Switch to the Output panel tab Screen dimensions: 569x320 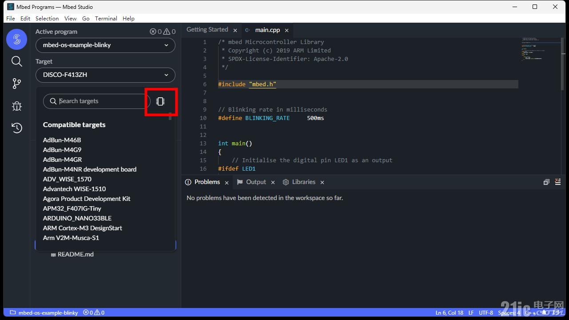click(x=256, y=182)
